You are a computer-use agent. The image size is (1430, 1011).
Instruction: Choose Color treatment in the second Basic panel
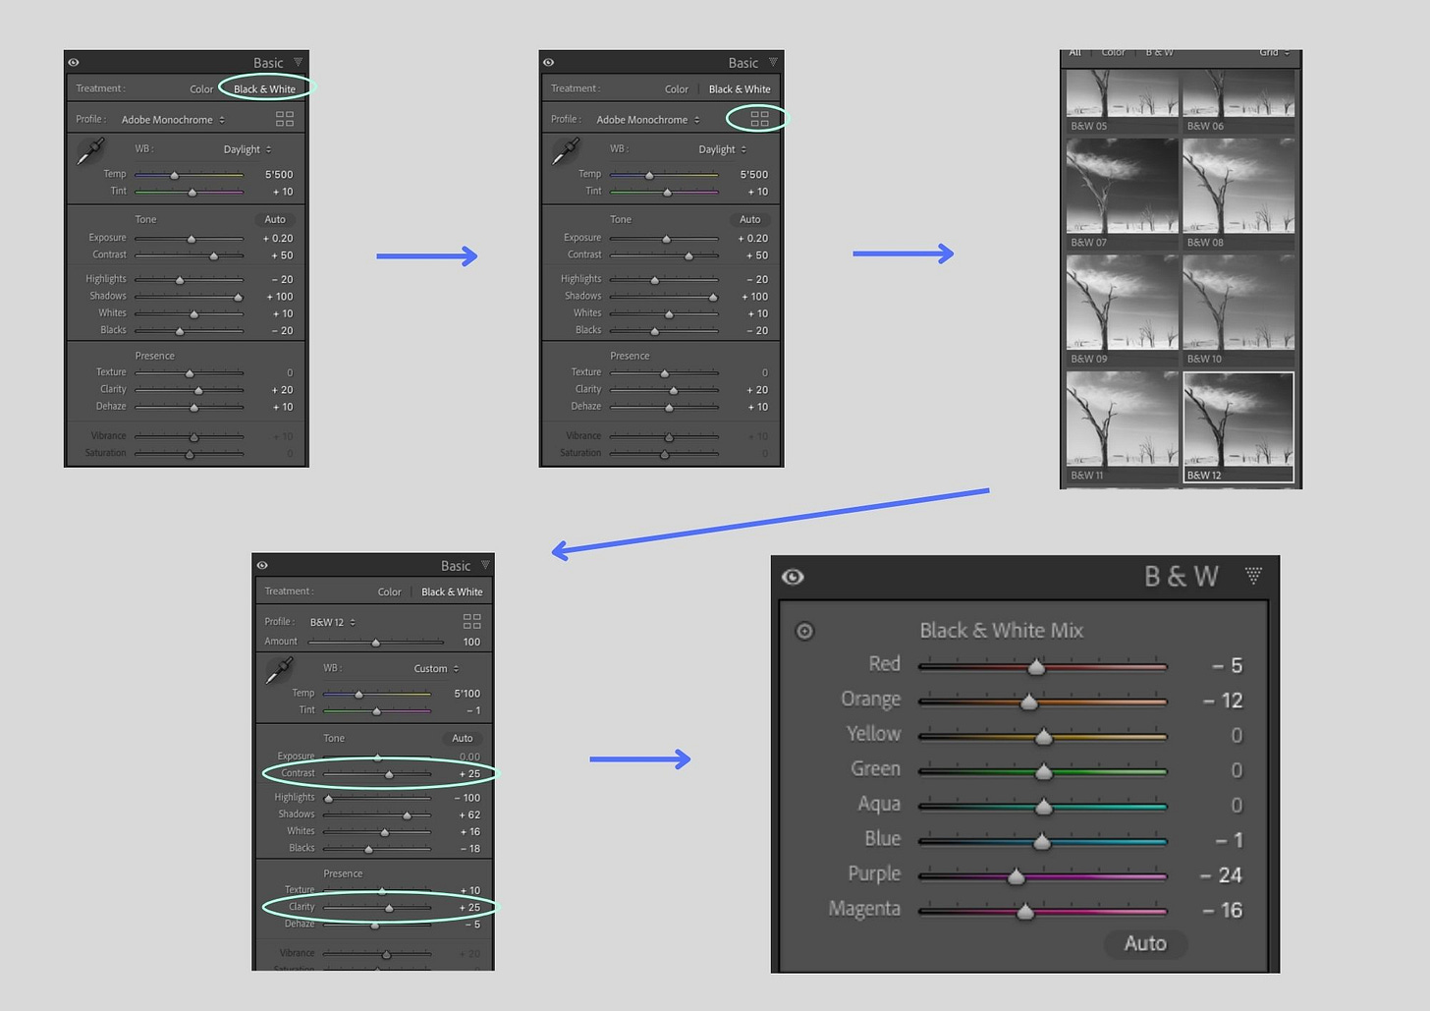[677, 88]
